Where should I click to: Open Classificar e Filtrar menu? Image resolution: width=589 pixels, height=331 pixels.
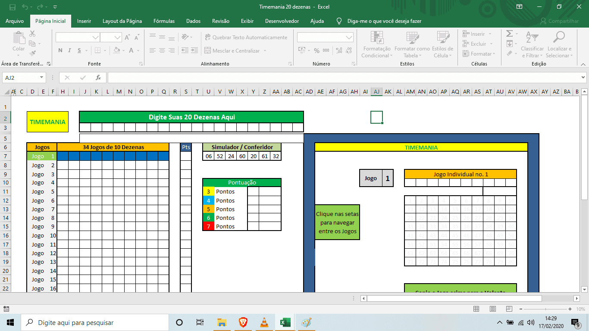pos(533,44)
